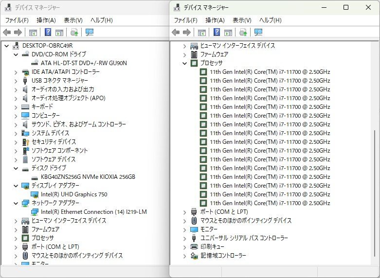Open ヘルプ(H) menu in left window
Screen dimensions: 380x278
click(x=102, y=20)
